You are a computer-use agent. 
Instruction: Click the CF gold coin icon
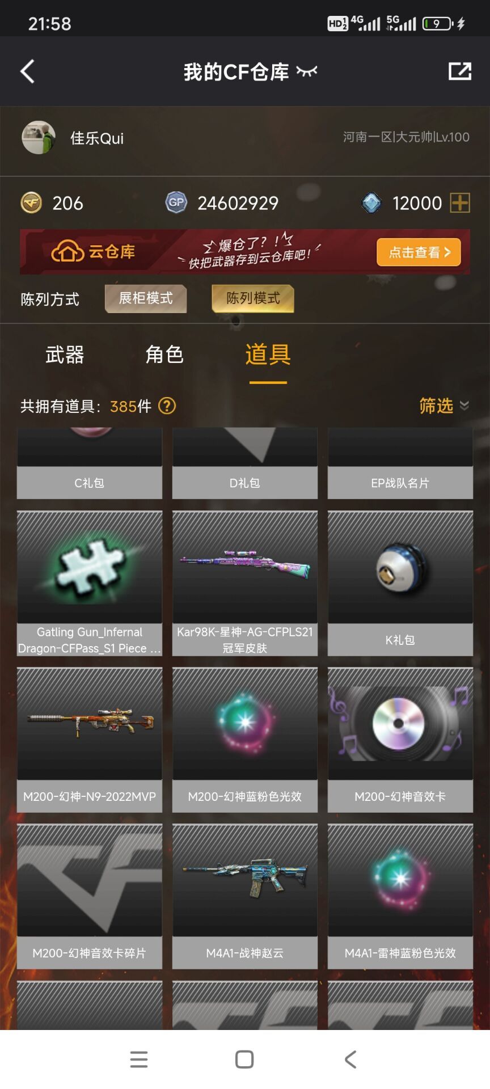click(x=31, y=202)
